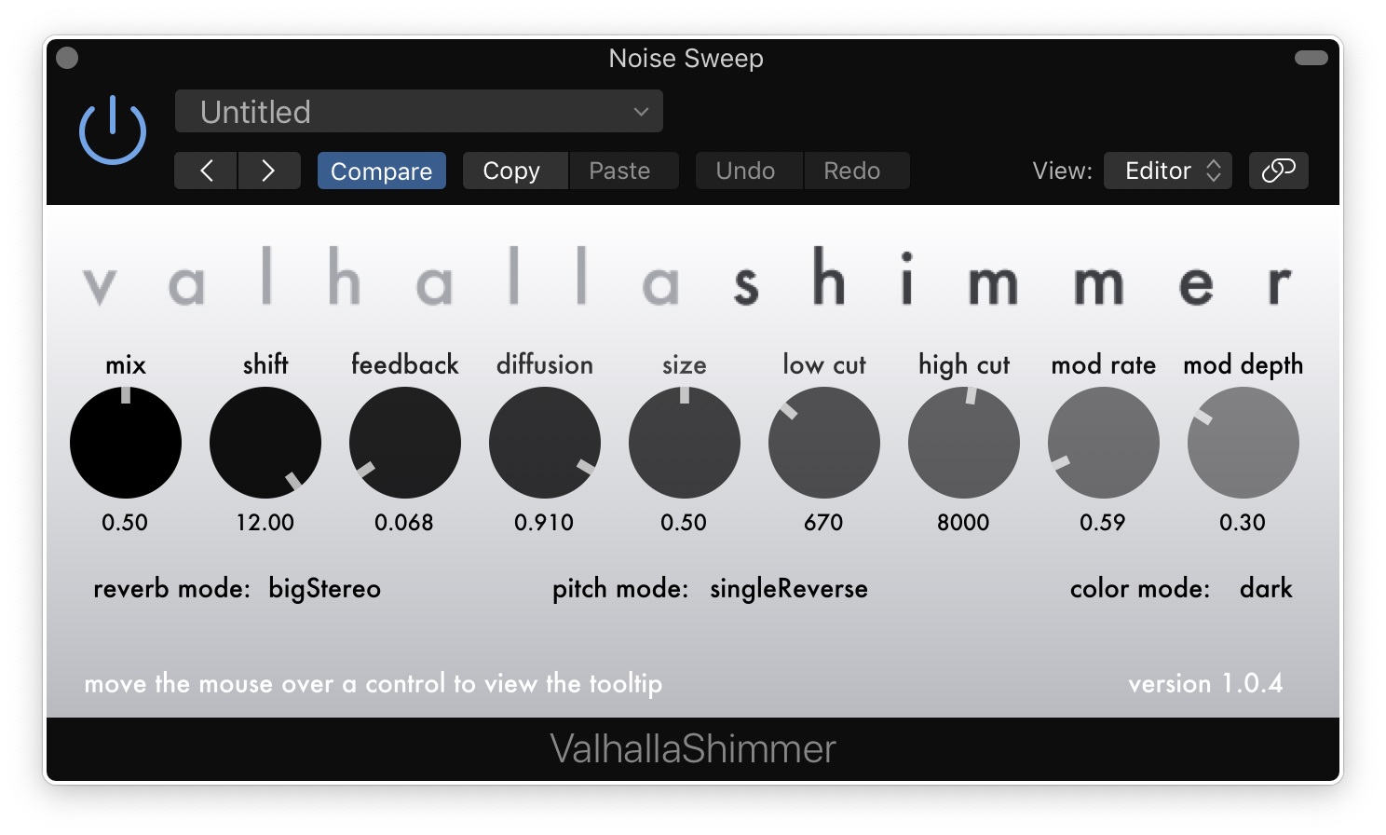Click the size knob
Image resolution: width=1386 pixels, height=835 pixels.
click(685, 443)
